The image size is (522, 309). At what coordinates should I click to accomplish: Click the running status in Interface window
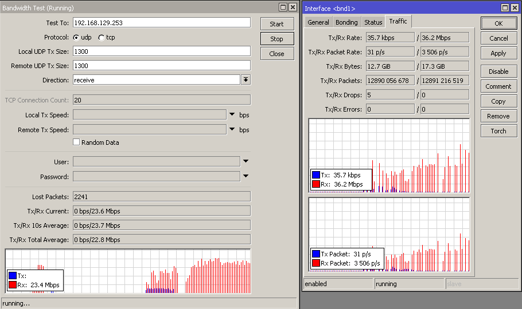(x=410, y=284)
